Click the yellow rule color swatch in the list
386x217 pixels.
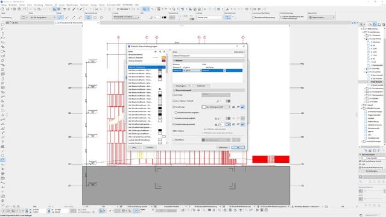pyautogui.click(x=163, y=58)
